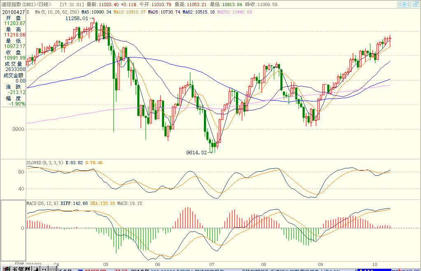
Task: Click the K:83.82 value in SLOWKD panel
Action: click(74, 163)
